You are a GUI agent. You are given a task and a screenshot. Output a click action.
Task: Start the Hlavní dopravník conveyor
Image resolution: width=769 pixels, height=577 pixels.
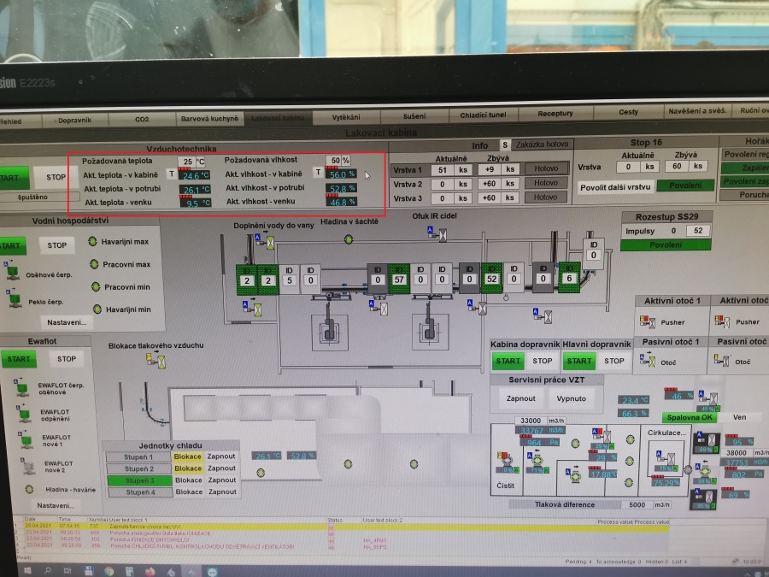579,361
